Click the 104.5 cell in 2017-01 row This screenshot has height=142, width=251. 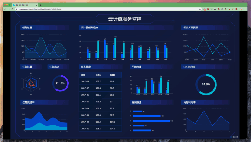click(x=113, y=129)
